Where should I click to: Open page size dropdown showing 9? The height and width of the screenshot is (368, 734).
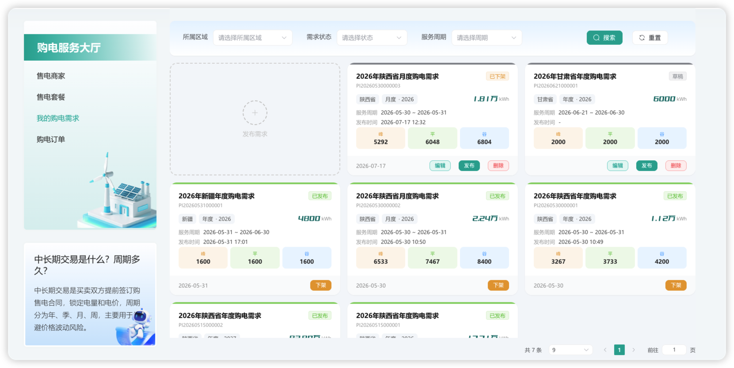[x=570, y=350]
